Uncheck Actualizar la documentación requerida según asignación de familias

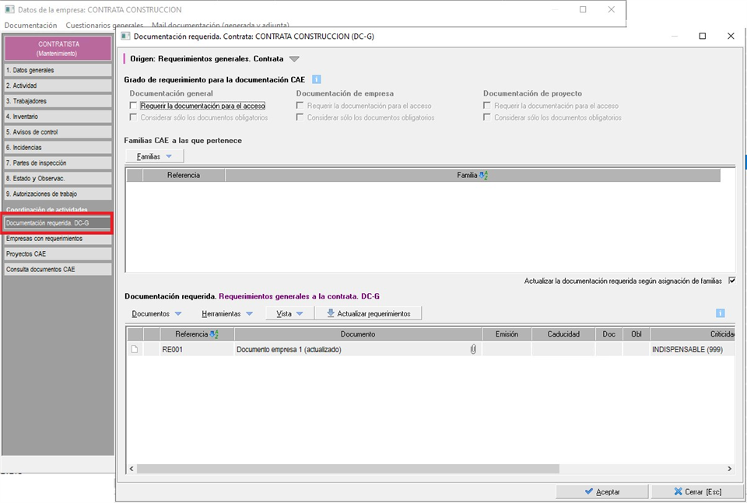731,281
